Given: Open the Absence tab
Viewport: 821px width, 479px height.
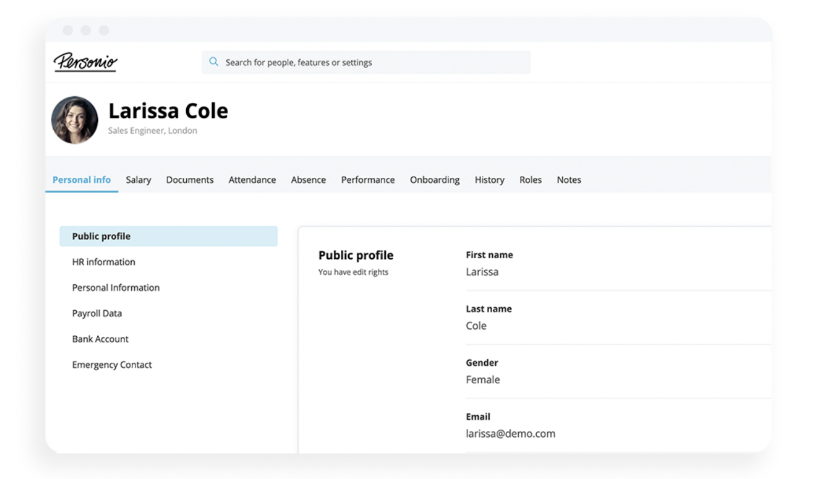Looking at the screenshot, I should click(x=308, y=180).
